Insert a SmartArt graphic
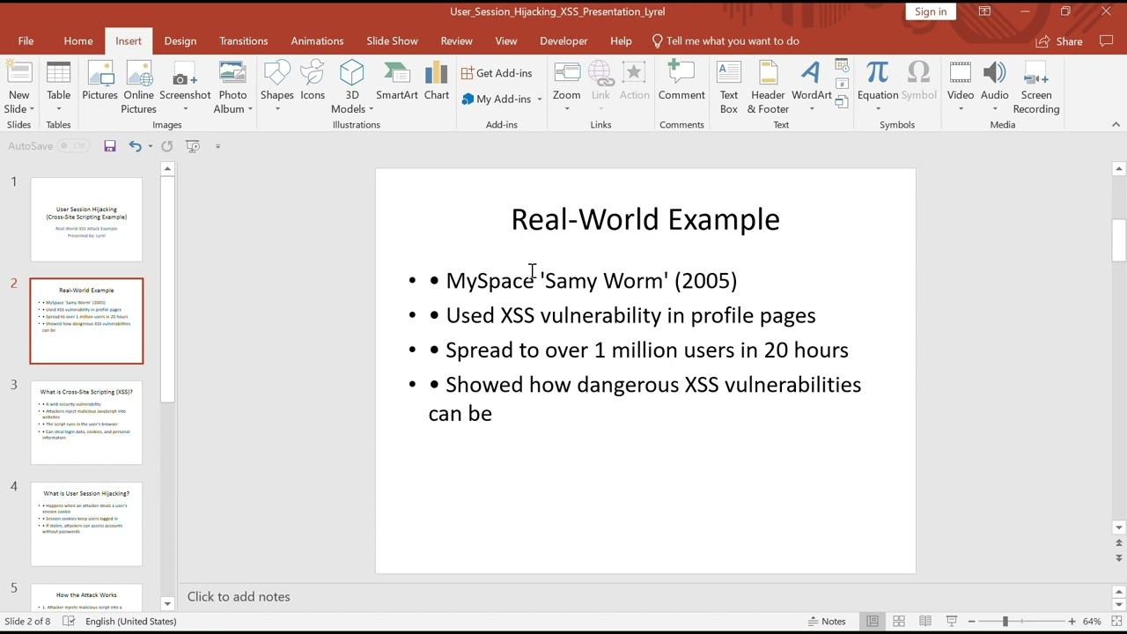 point(397,82)
